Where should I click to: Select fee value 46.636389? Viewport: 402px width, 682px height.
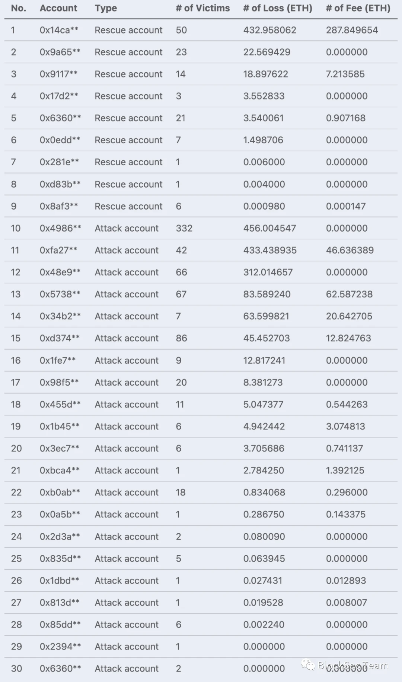click(350, 250)
